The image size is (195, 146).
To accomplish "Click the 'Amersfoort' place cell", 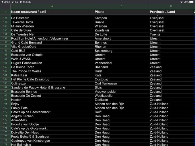I will tap(121, 38).
